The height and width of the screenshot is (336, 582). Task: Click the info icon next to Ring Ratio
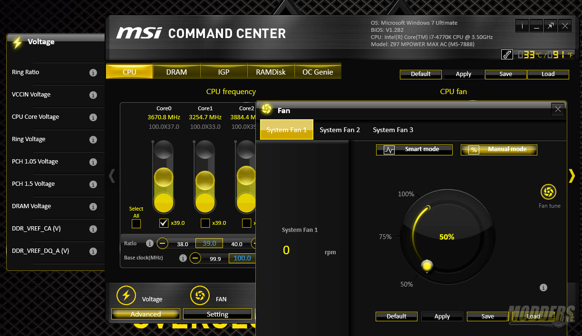(x=93, y=73)
